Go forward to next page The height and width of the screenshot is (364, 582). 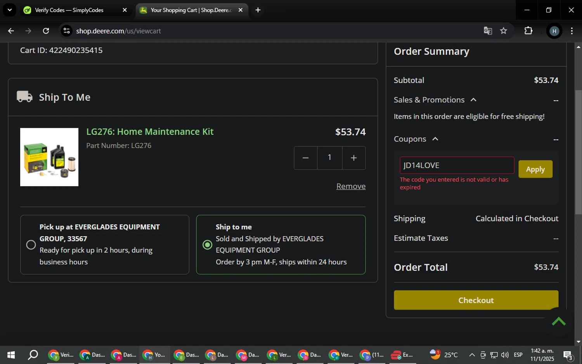point(28,31)
